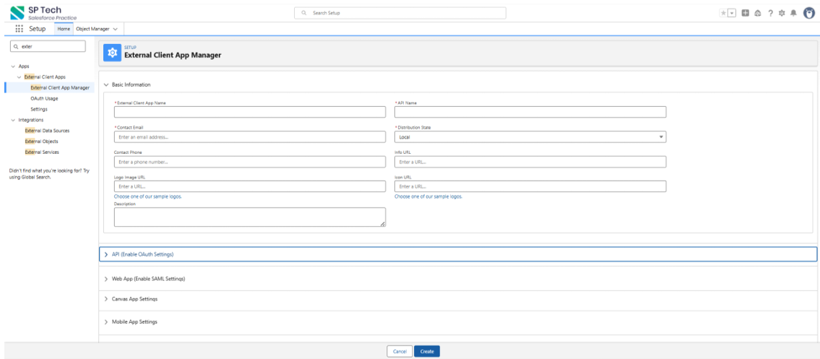The image size is (820, 359).
Task: Open the Object Manager tab dropdown chevron
Action: [115, 30]
